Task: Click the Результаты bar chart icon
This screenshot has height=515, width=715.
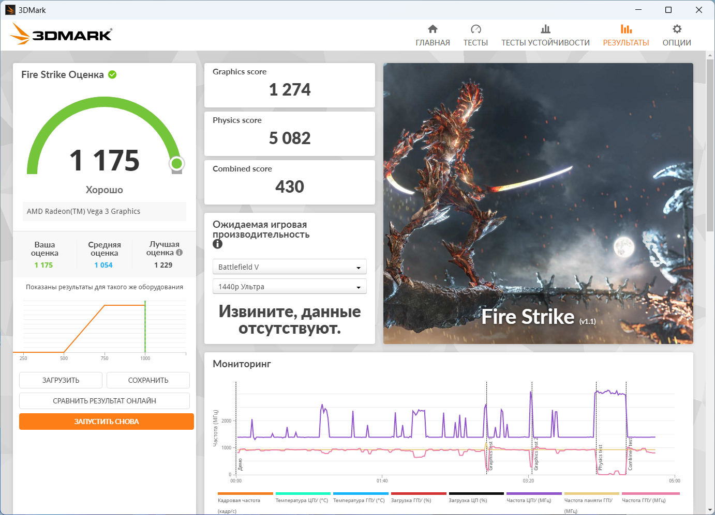Action: (626, 29)
